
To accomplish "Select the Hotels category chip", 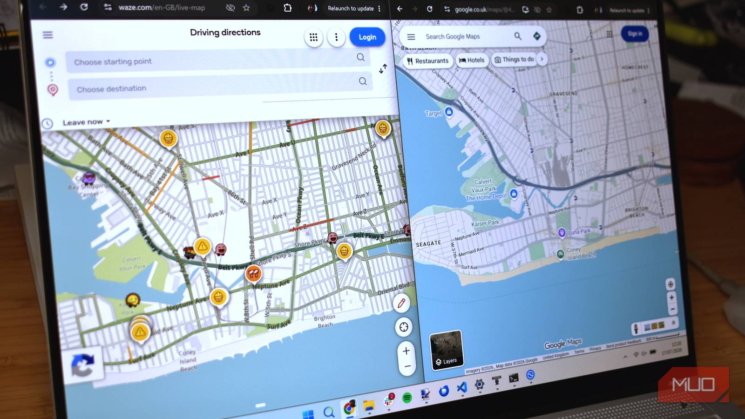I will click(x=472, y=60).
